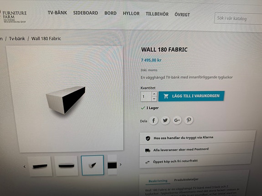
Task: Go to Tv-bänk breadcrumb link
Action: pos(17,39)
